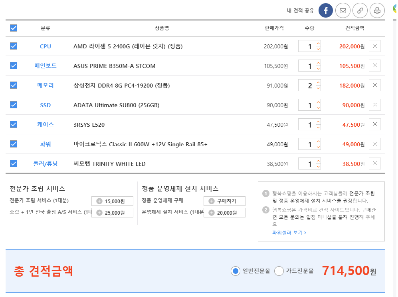Decrease CPU quantity with down arrow
The image size is (398, 297).
(x=318, y=49)
